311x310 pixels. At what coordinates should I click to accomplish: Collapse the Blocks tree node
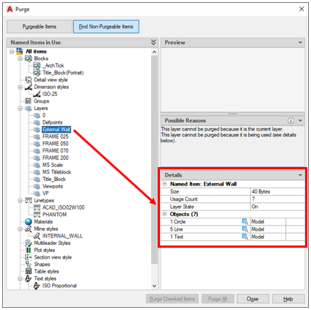click(x=21, y=59)
